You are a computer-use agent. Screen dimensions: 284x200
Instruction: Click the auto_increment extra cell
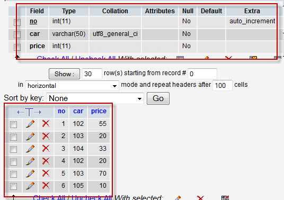[x=252, y=21]
